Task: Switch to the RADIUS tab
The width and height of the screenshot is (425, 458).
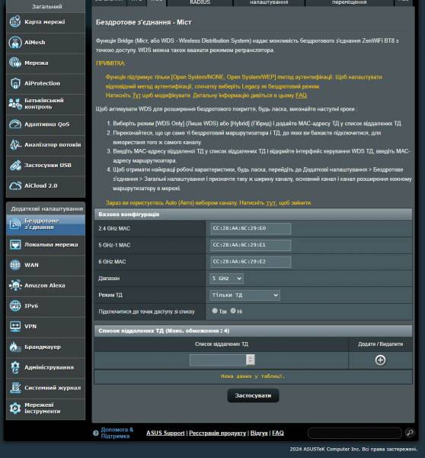Action: (200, 2)
